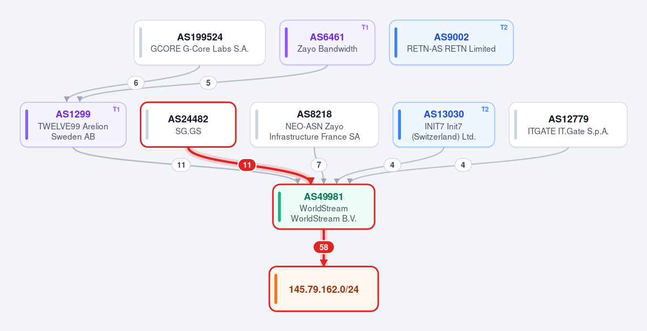The image size is (647, 331).
Task: Click the AS6461 Zayo Bandwidth node
Action: 327,43
